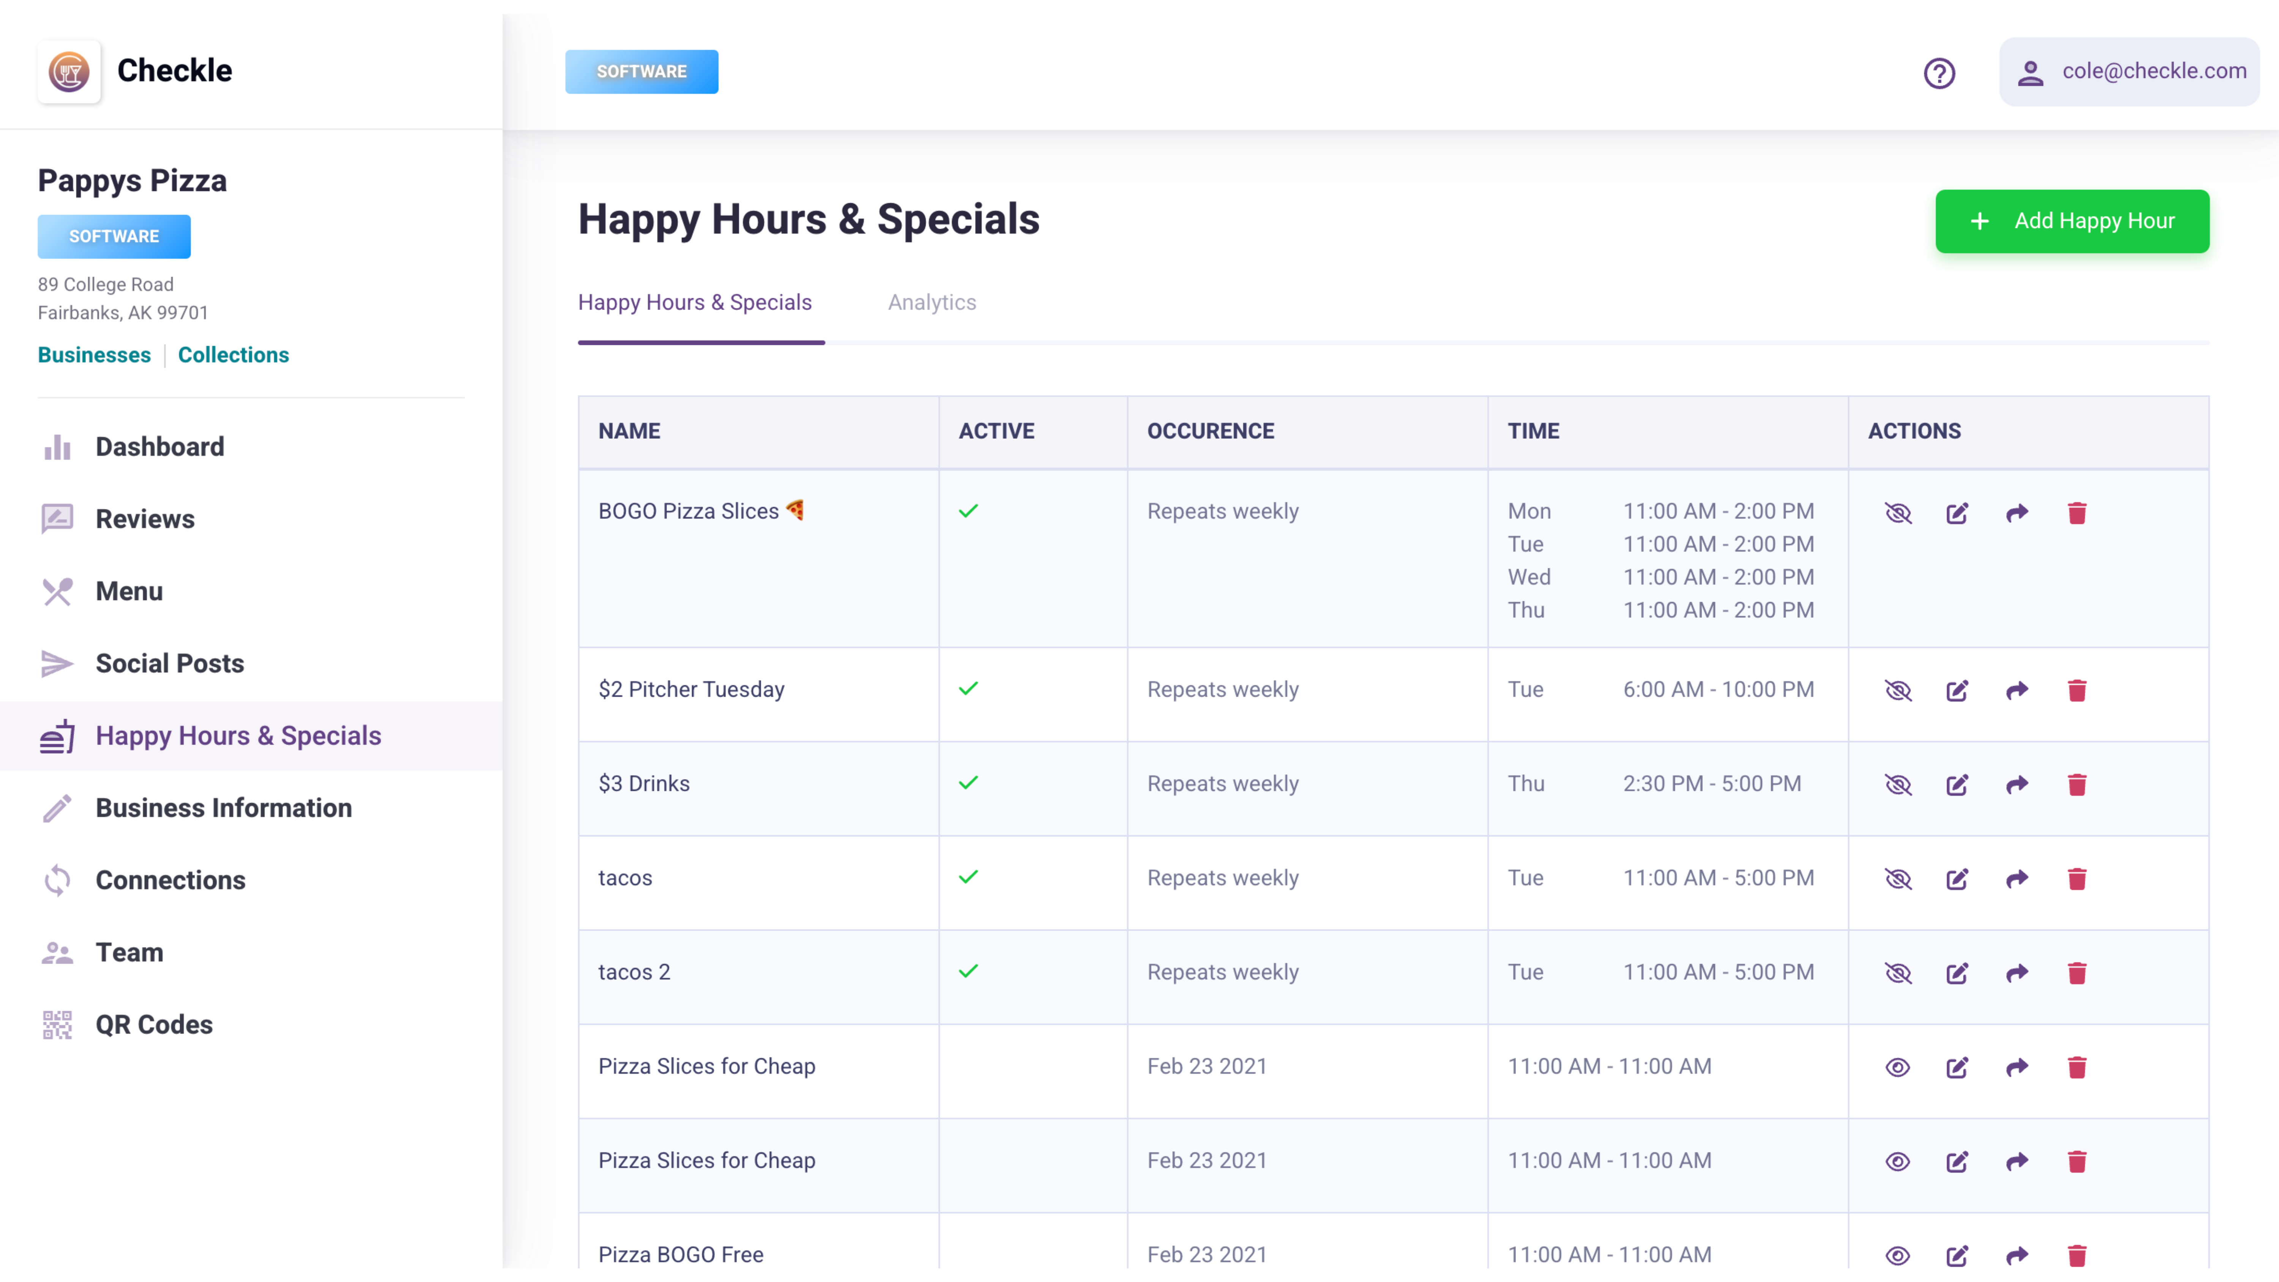Click the SOFTWARE badge under Pappys Pizza
The image size is (2279, 1282).
click(114, 236)
